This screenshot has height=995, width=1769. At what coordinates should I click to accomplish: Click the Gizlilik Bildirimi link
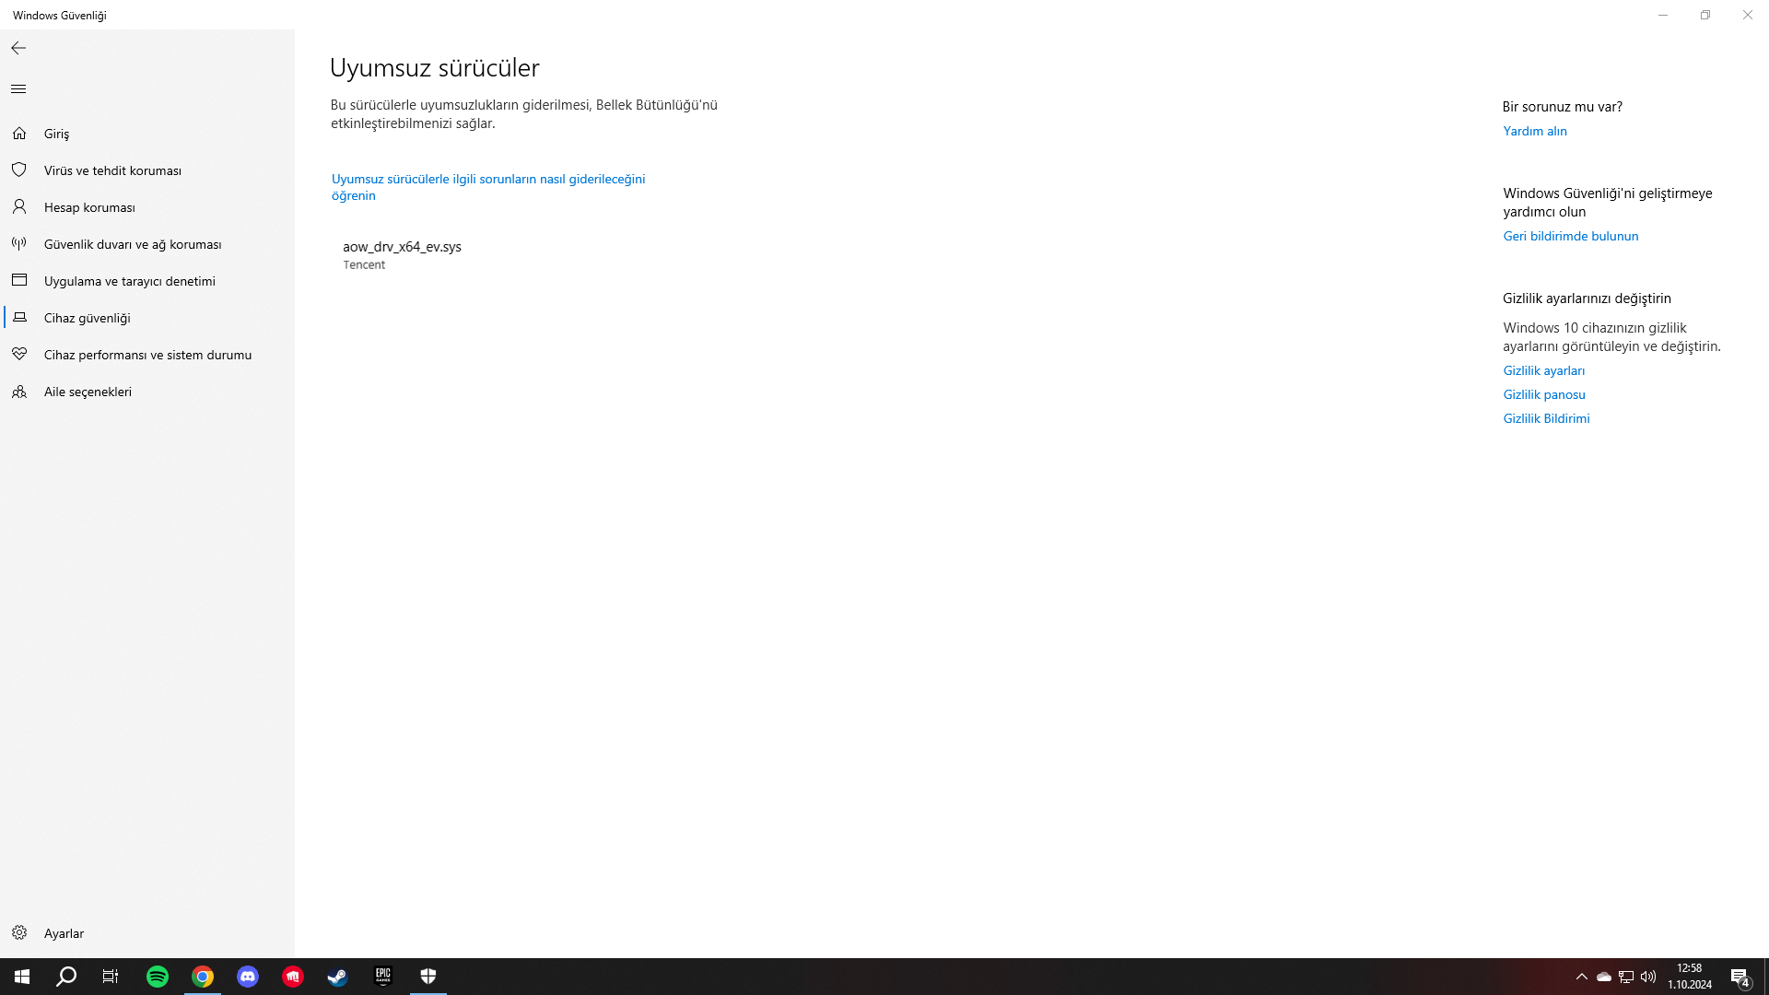point(1546,418)
